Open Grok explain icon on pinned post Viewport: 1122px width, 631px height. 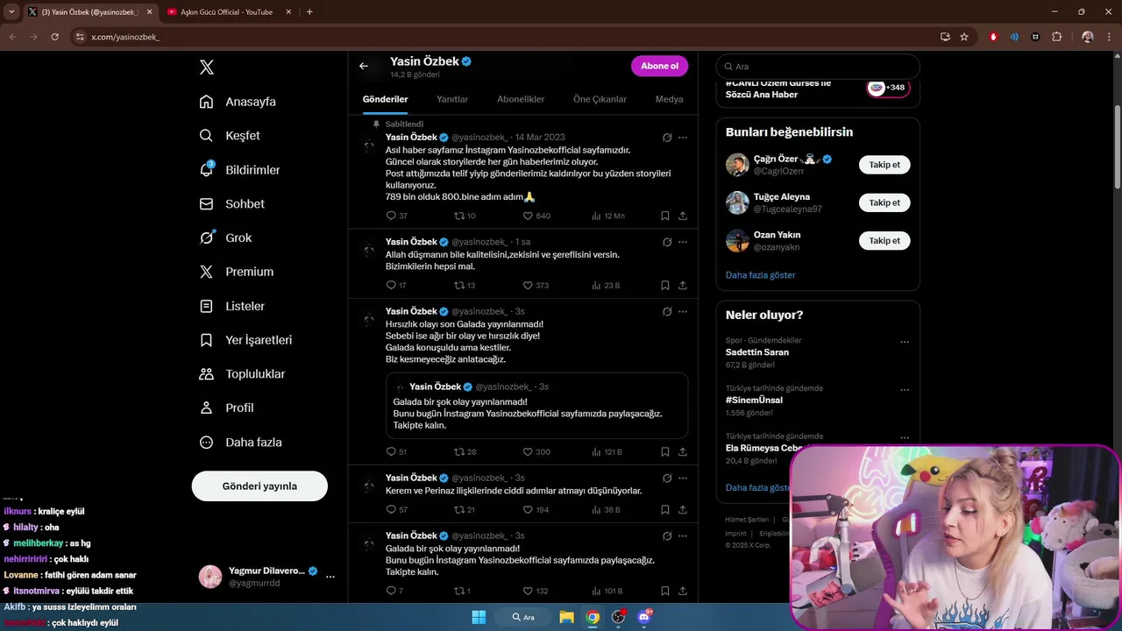pyautogui.click(x=667, y=138)
